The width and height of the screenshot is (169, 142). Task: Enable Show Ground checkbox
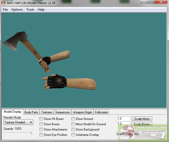[x=73, y=119]
